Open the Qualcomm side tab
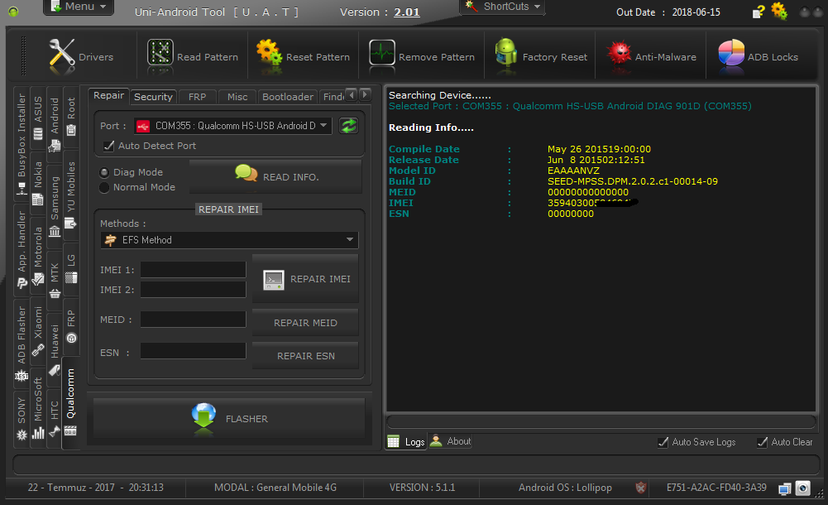This screenshot has width=828, height=505. (x=71, y=403)
